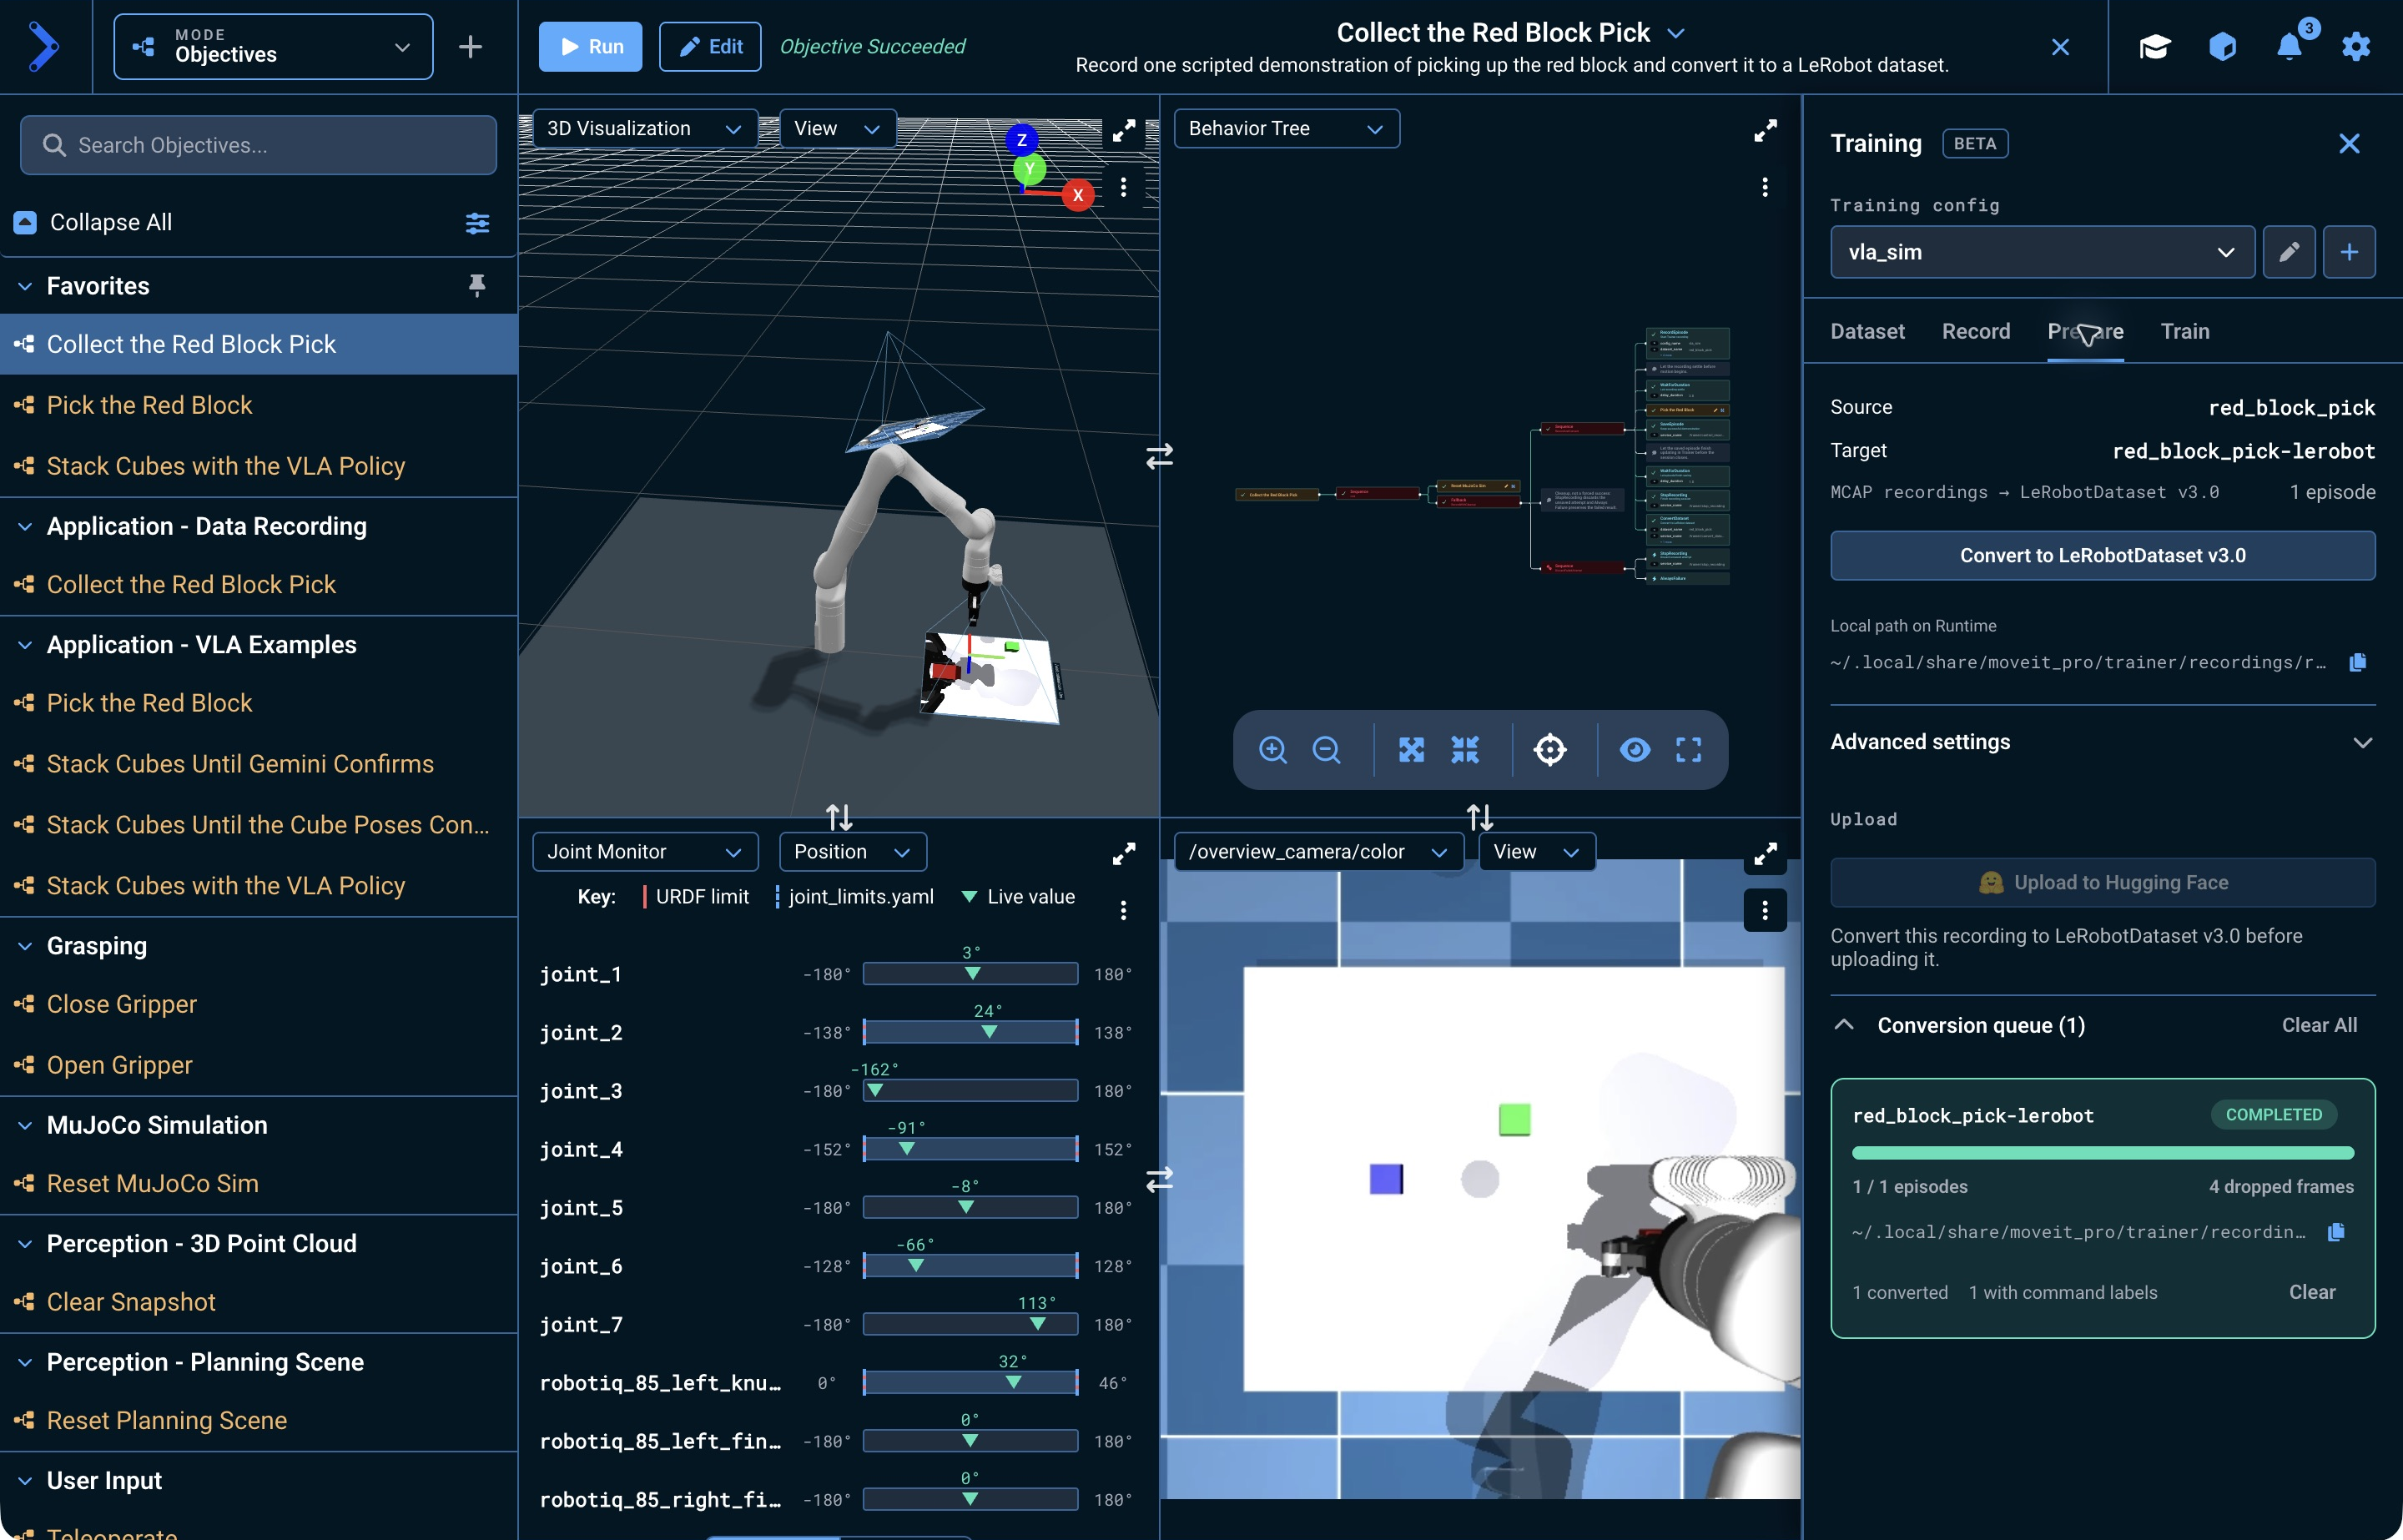Image resolution: width=2403 pixels, height=1540 pixels.
Task: Center the behavior tree with the crosshair icon
Action: click(x=1549, y=750)
